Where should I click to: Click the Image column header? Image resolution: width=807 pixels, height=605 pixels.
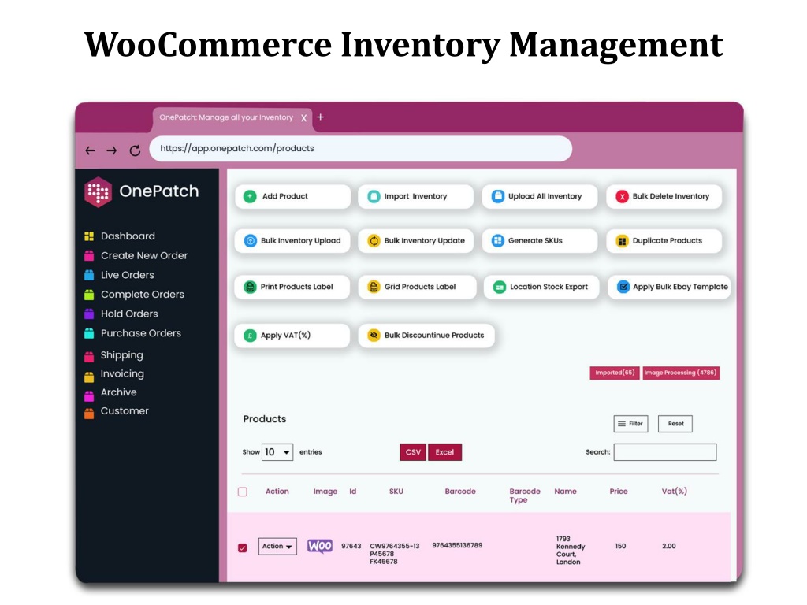pyautogui.click(x=325, y=492)
